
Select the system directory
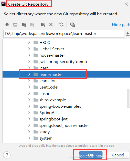tap(46, 138)
